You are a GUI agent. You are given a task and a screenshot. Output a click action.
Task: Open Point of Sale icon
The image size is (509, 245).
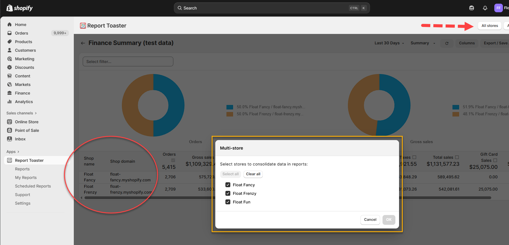click(x=9, y=130)
